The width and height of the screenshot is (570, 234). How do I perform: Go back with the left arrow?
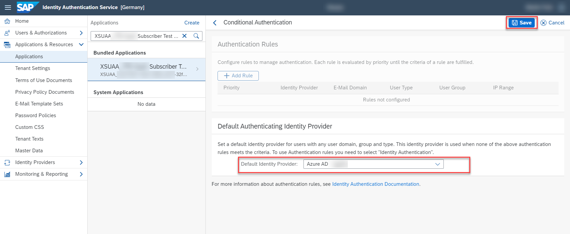215,23
